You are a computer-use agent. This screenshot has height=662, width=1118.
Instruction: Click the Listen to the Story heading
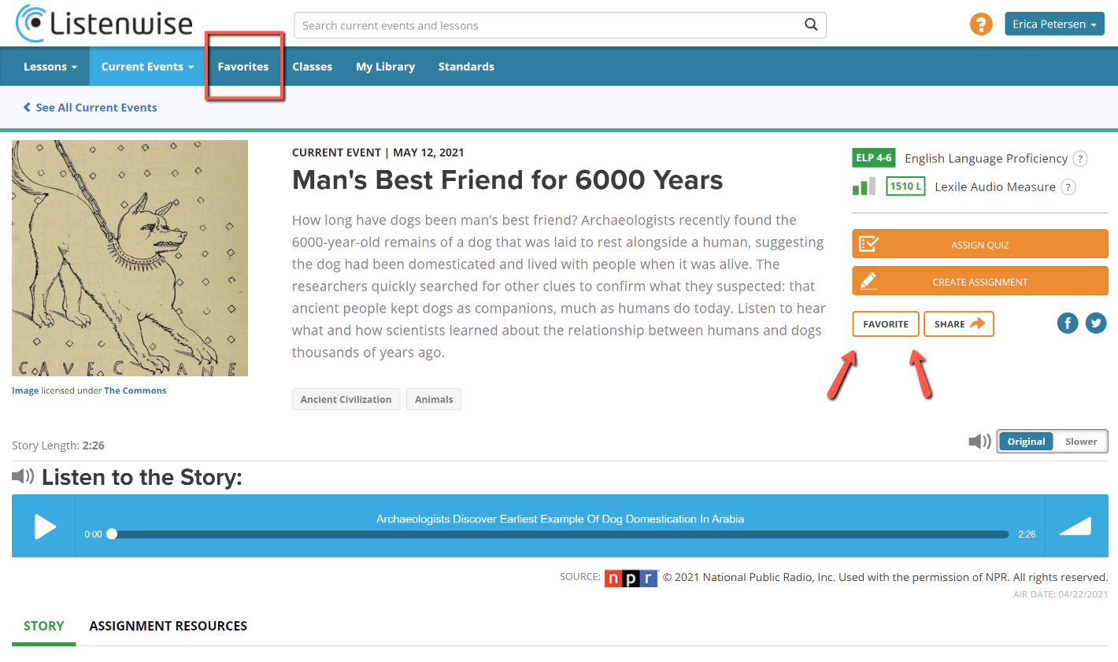[x=142, y=477]
